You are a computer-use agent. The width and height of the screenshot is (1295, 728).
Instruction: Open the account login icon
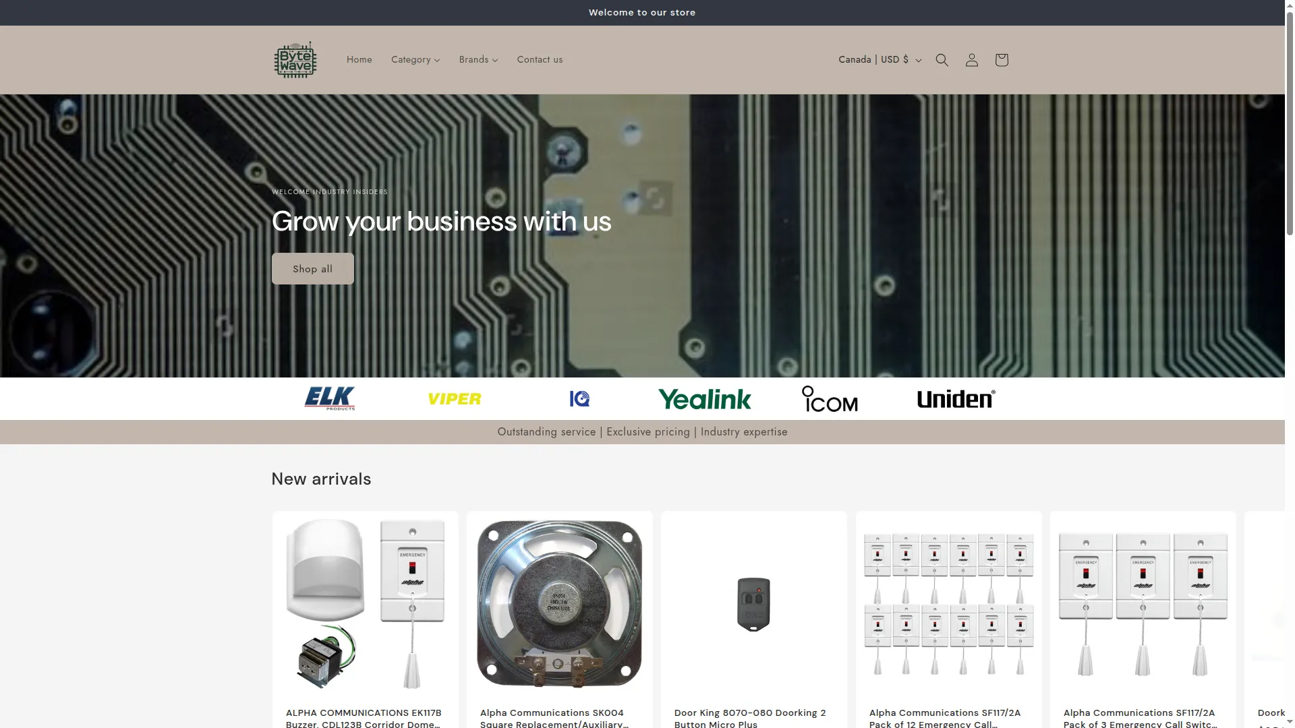point(971,60)
